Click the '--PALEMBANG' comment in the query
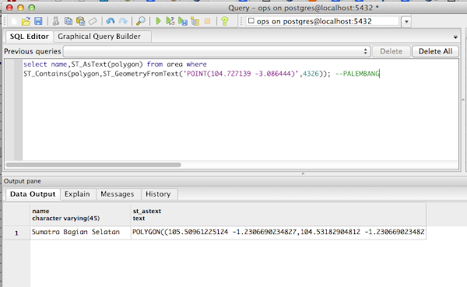 click(357, 74)
